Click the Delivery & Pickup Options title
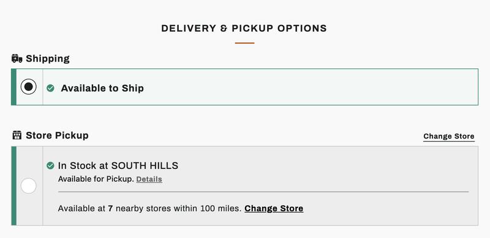This screenshot has height=238, width=490. tap(244, 28)
